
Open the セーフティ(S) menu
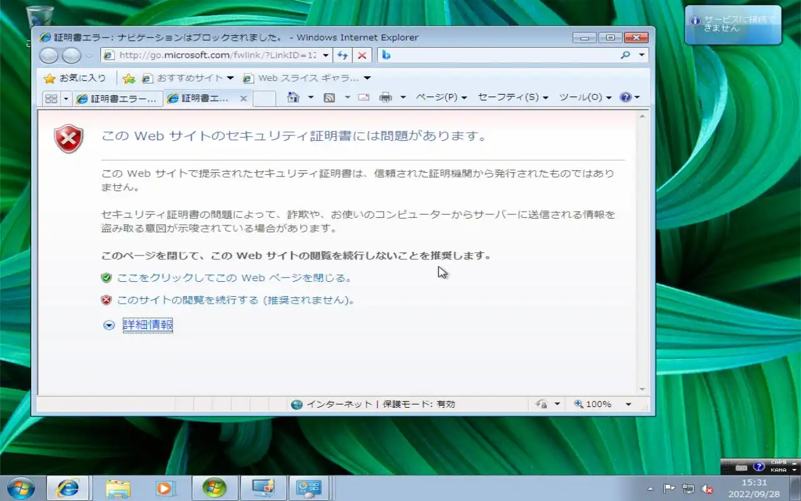pos(513,97)
